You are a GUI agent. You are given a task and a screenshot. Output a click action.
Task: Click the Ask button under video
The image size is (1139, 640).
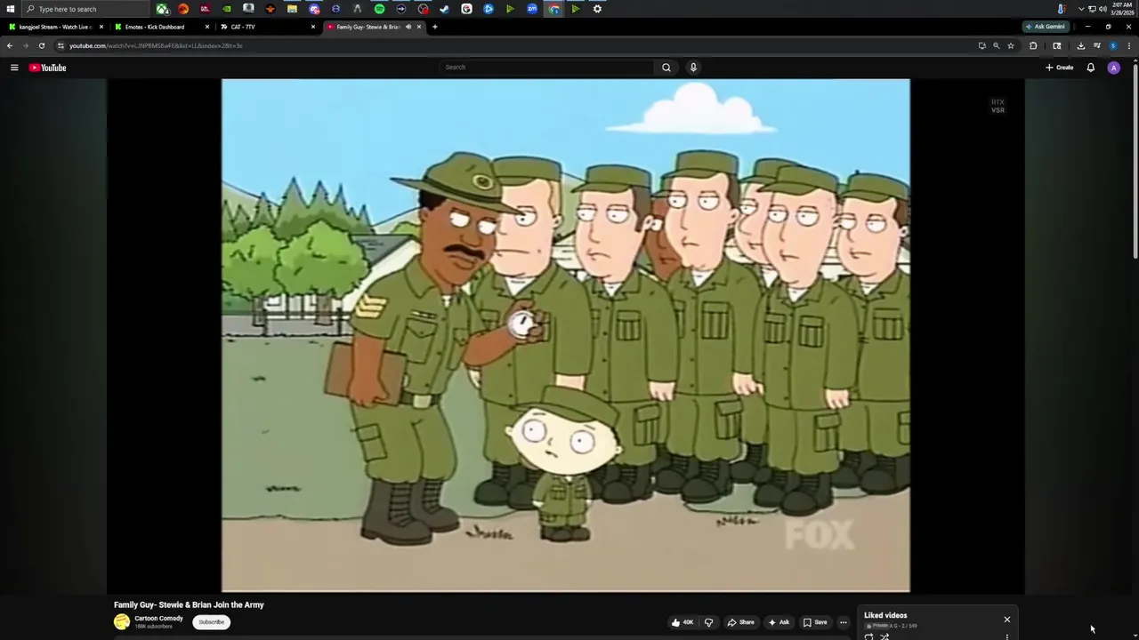[779, 622]
